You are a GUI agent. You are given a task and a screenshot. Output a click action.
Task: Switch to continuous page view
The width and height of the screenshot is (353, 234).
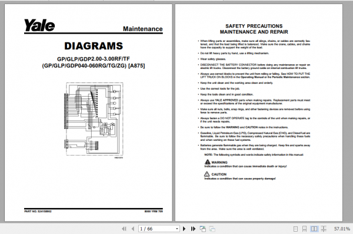click(x=304, y=229)
